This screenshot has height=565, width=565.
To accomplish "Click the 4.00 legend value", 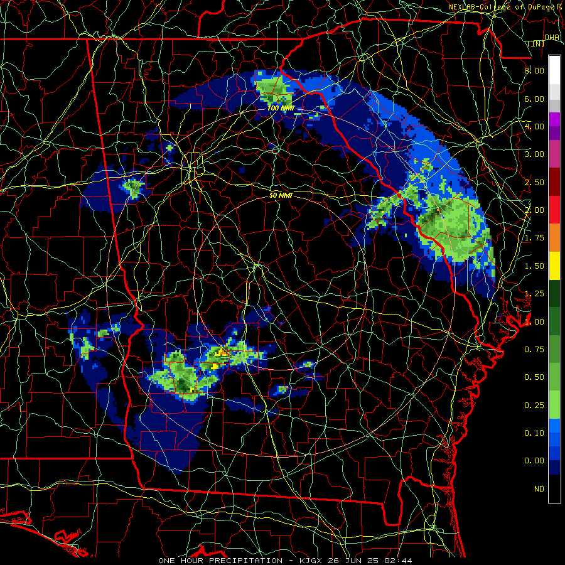I will (534, 126).
